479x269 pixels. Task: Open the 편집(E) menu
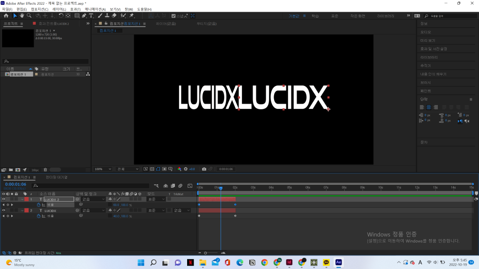[22, 9]
